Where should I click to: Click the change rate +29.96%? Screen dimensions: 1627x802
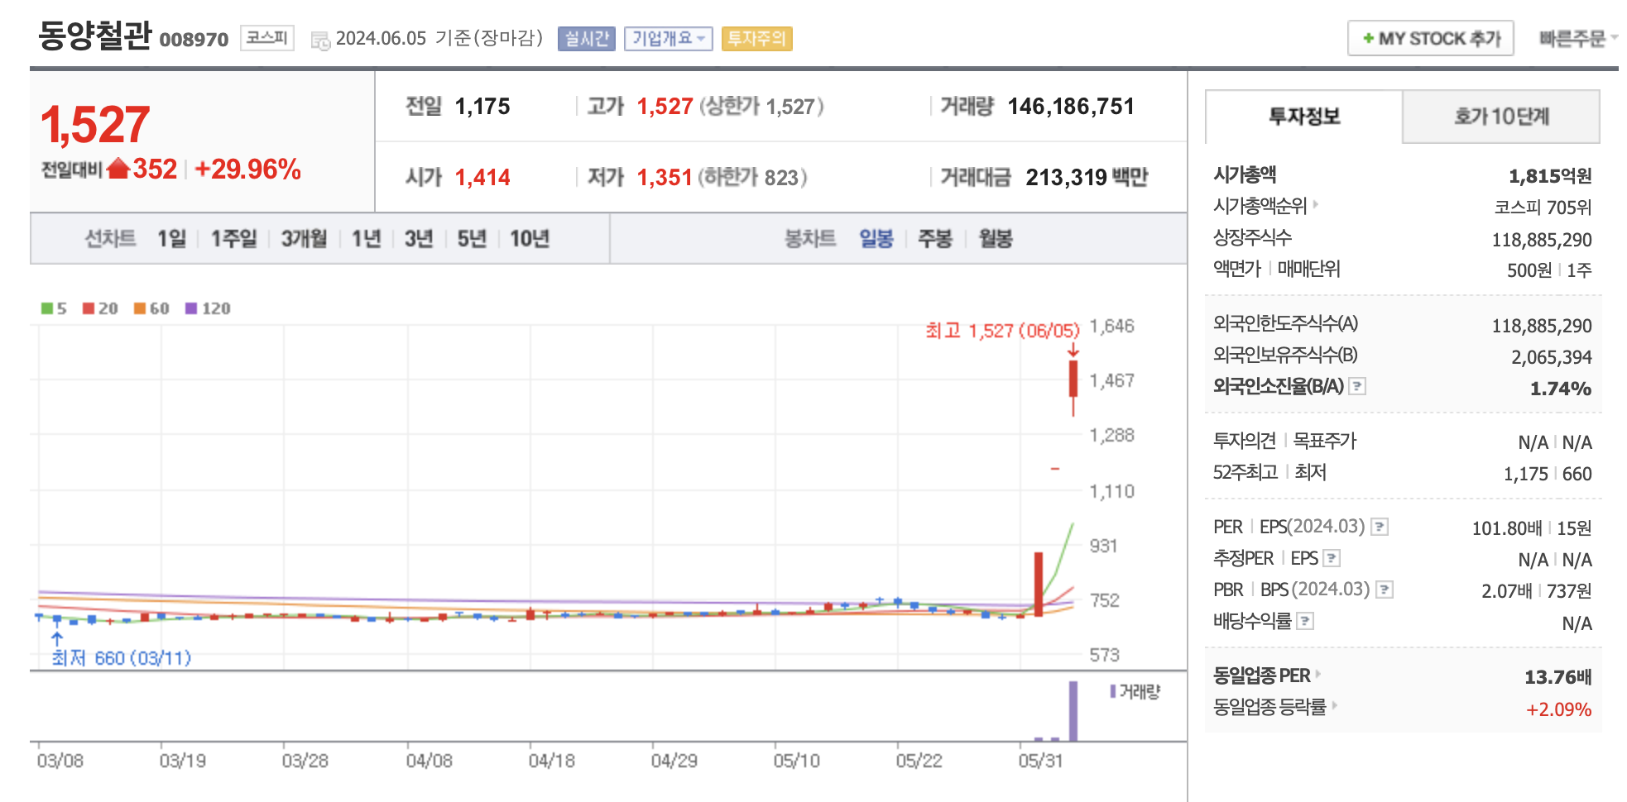(x=247, y=169)
